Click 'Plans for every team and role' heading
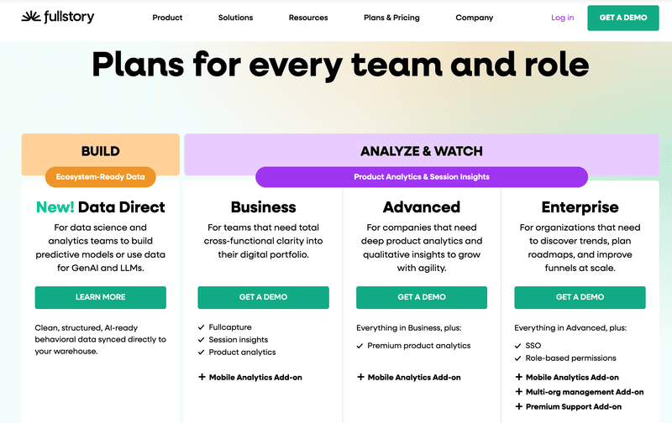The height and width of the screenshot is (423, 672). click(340, 65)
